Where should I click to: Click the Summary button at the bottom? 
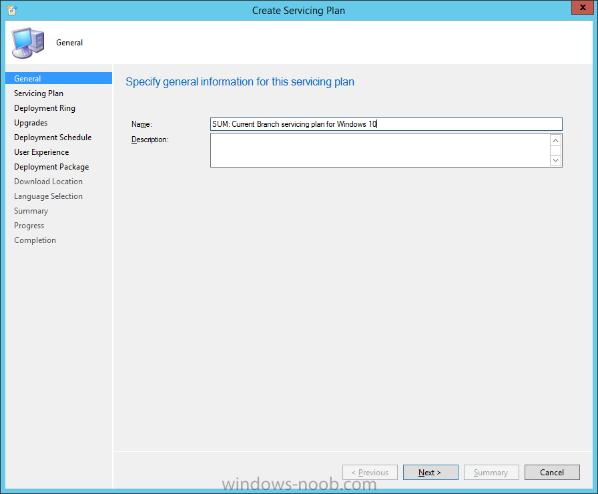(x=491, y=472)
